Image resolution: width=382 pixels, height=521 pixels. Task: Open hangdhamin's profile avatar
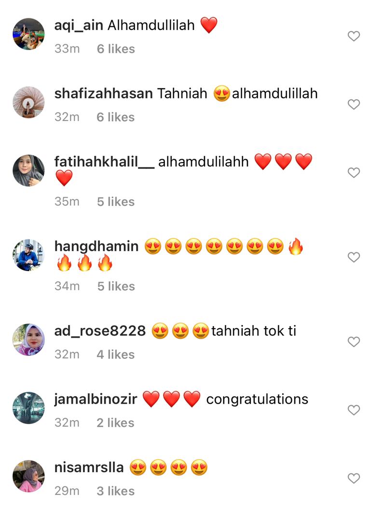pyautogui.click(x=28, y=255)
